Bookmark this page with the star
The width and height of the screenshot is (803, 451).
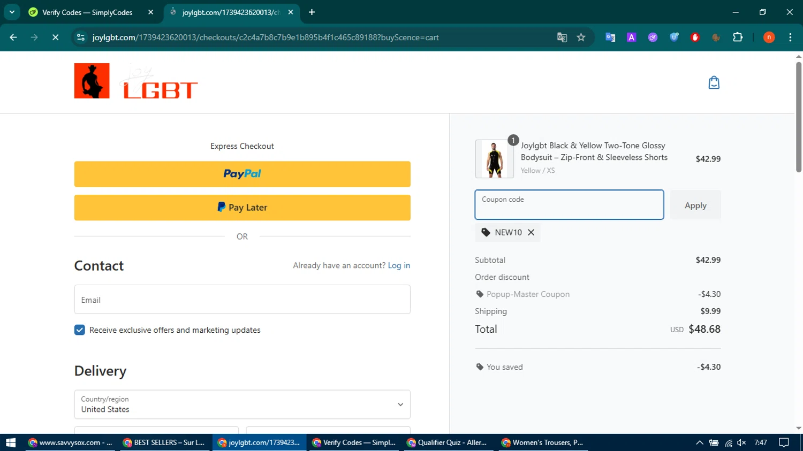581,37
